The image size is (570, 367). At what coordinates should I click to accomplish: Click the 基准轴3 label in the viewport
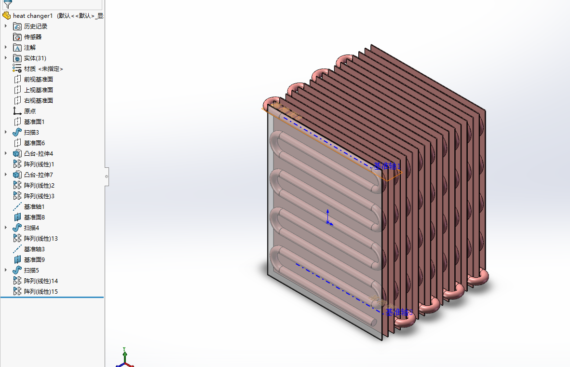click(x=399, y=312)
